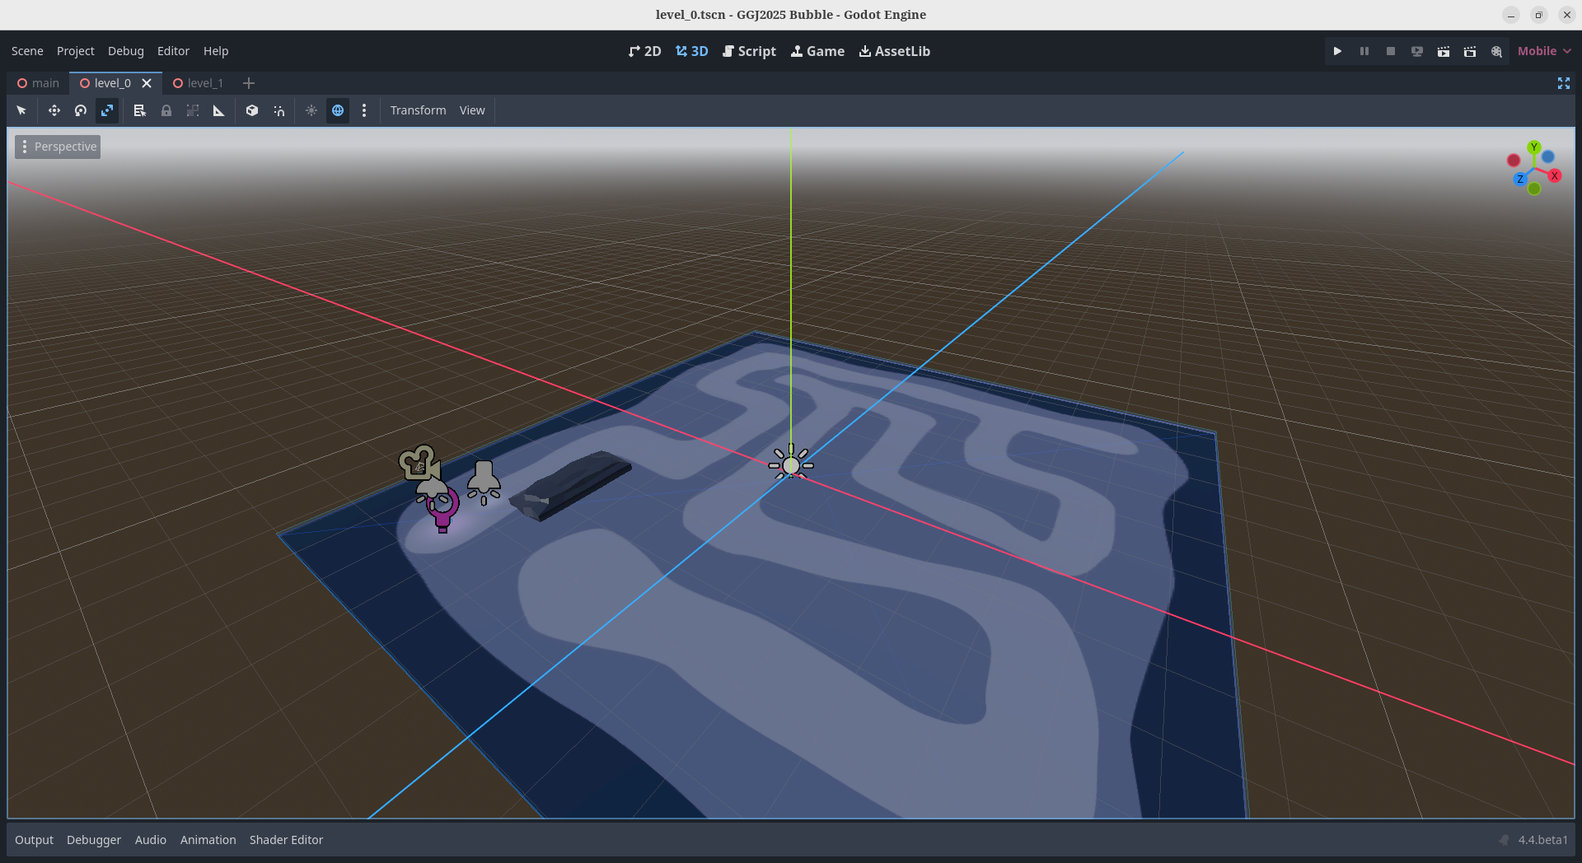Run a specific scene

[x=1470, y=51]
